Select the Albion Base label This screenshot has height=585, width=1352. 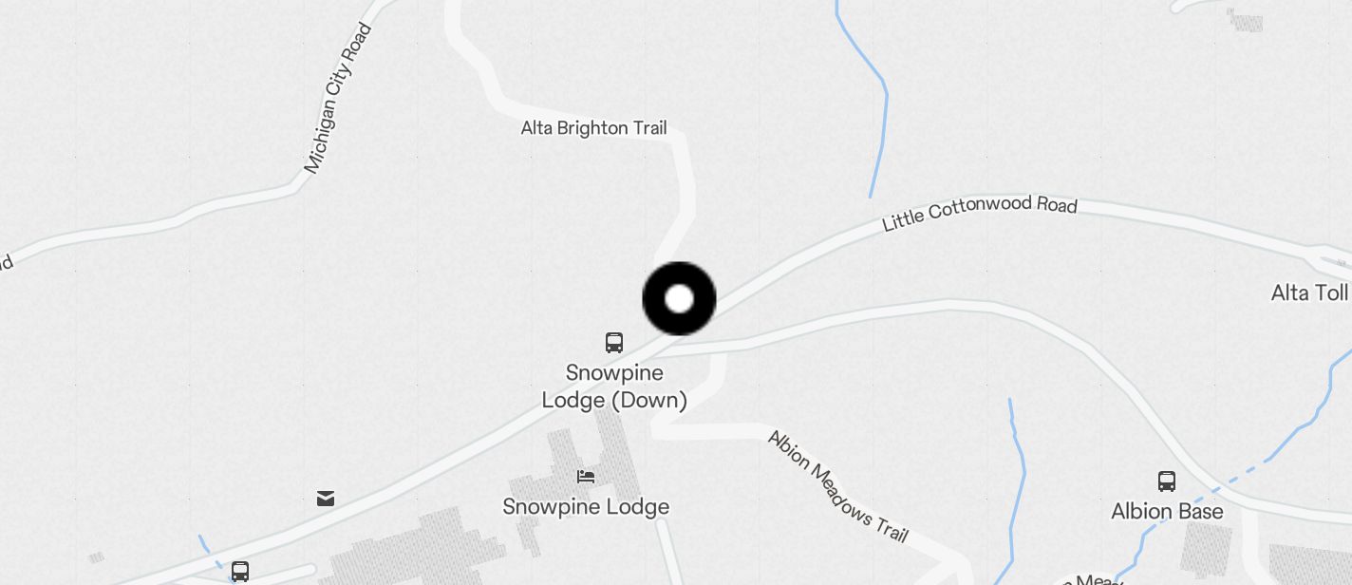pos(1167,511)
